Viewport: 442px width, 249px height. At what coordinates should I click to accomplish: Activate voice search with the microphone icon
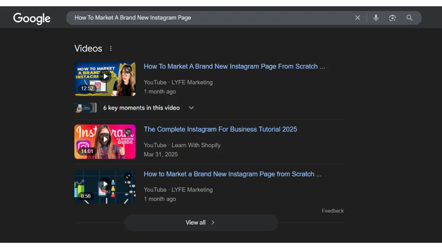(x=376, y=17)
